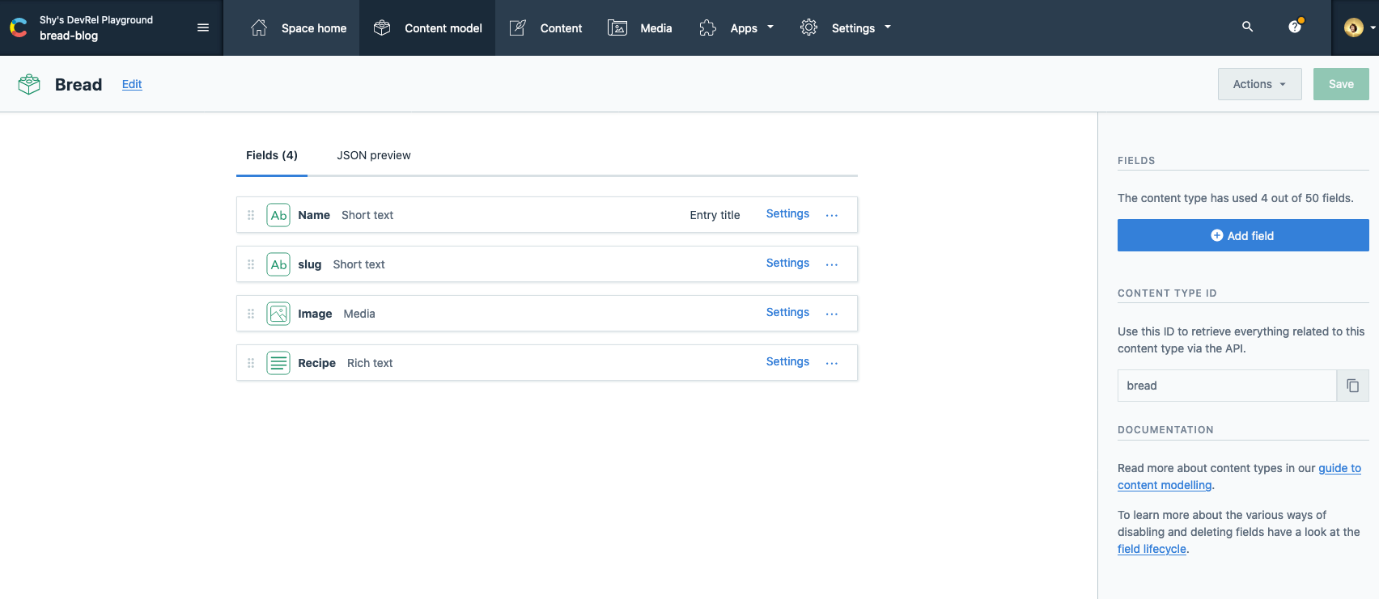
Task: Click the bread-blog space name
Action: [69, 36]
